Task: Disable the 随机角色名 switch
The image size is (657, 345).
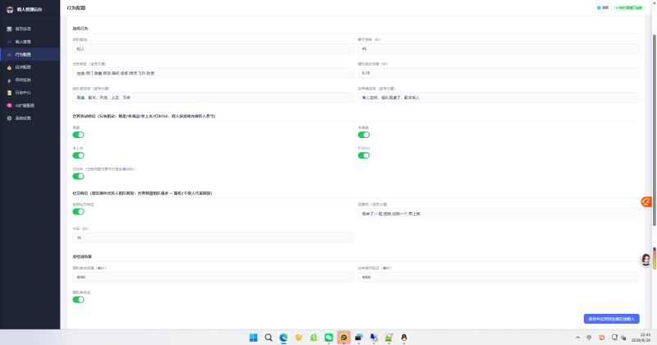Action: [78, 300]
